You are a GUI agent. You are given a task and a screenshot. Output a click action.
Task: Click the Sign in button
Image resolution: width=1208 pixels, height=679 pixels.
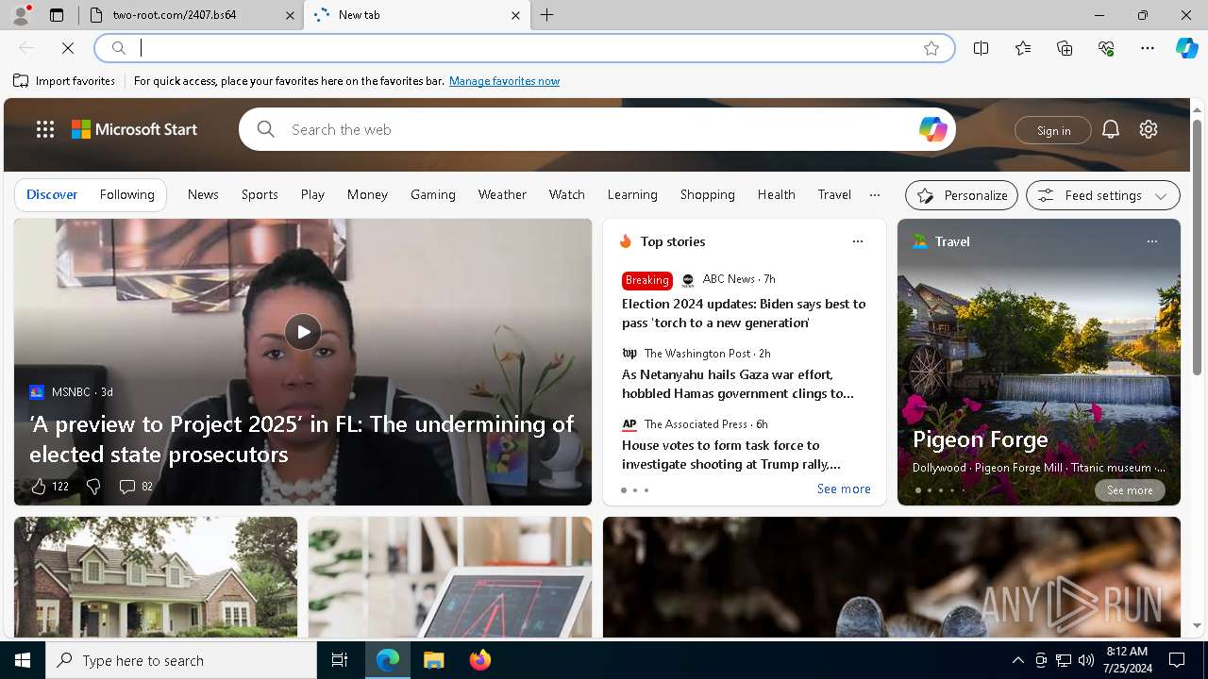click(1053, 130)
